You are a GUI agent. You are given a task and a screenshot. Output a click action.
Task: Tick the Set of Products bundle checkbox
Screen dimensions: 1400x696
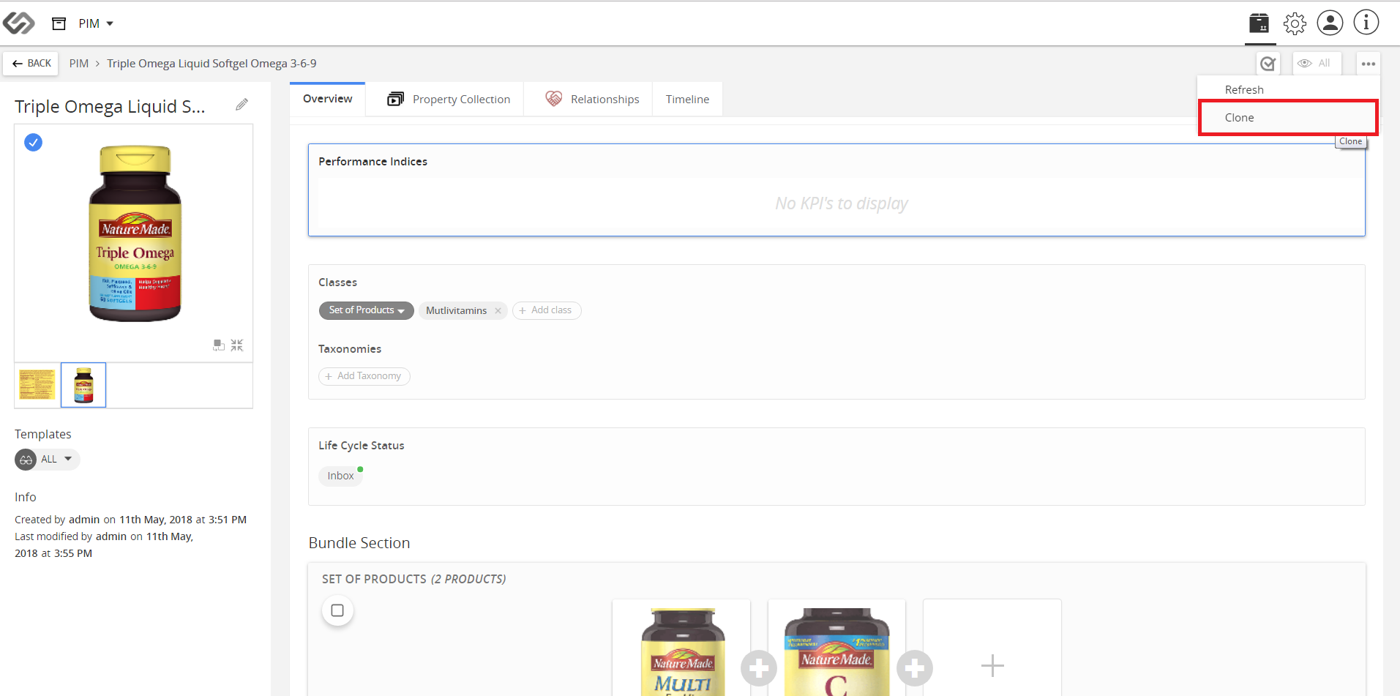tap(337, 610)
